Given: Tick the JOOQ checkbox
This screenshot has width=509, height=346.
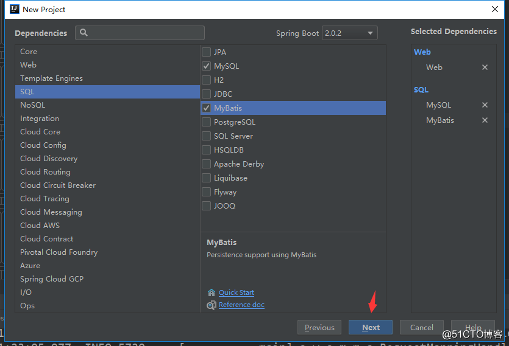Looking at the screenshot, I should click(x=206, y=206).
